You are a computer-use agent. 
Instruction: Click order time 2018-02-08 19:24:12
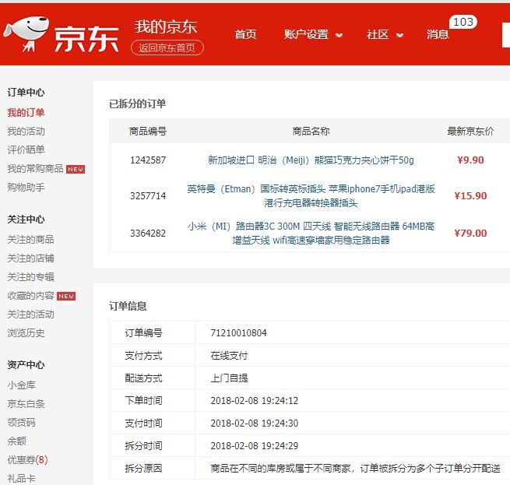tap(255, 400)
